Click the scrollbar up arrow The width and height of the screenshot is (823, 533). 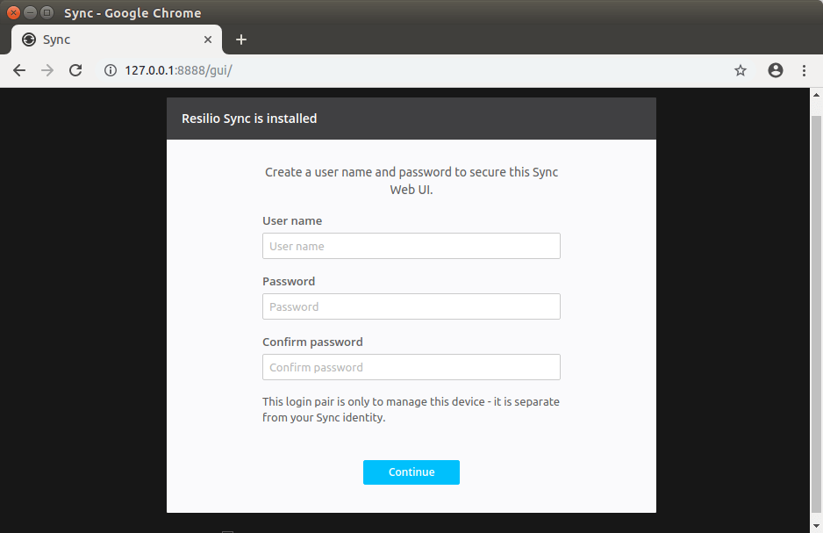click(x=816, y=94)
